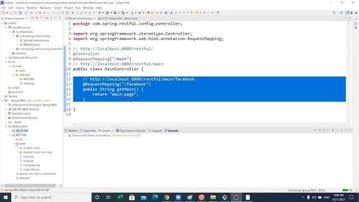
Task: Click in the Type here to search box
Action: pos(52,197)
